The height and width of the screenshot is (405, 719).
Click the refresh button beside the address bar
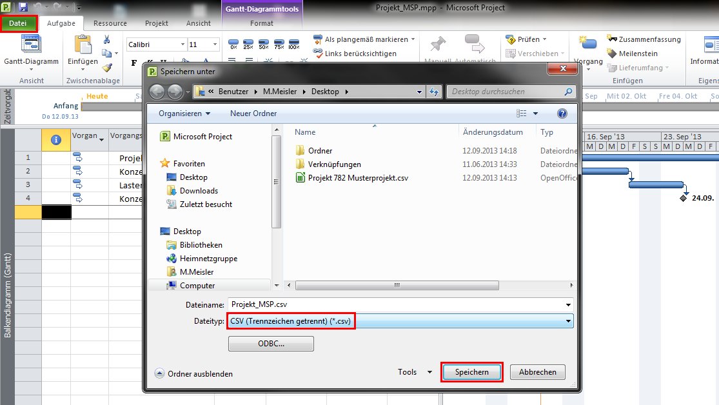pos(434,92)
